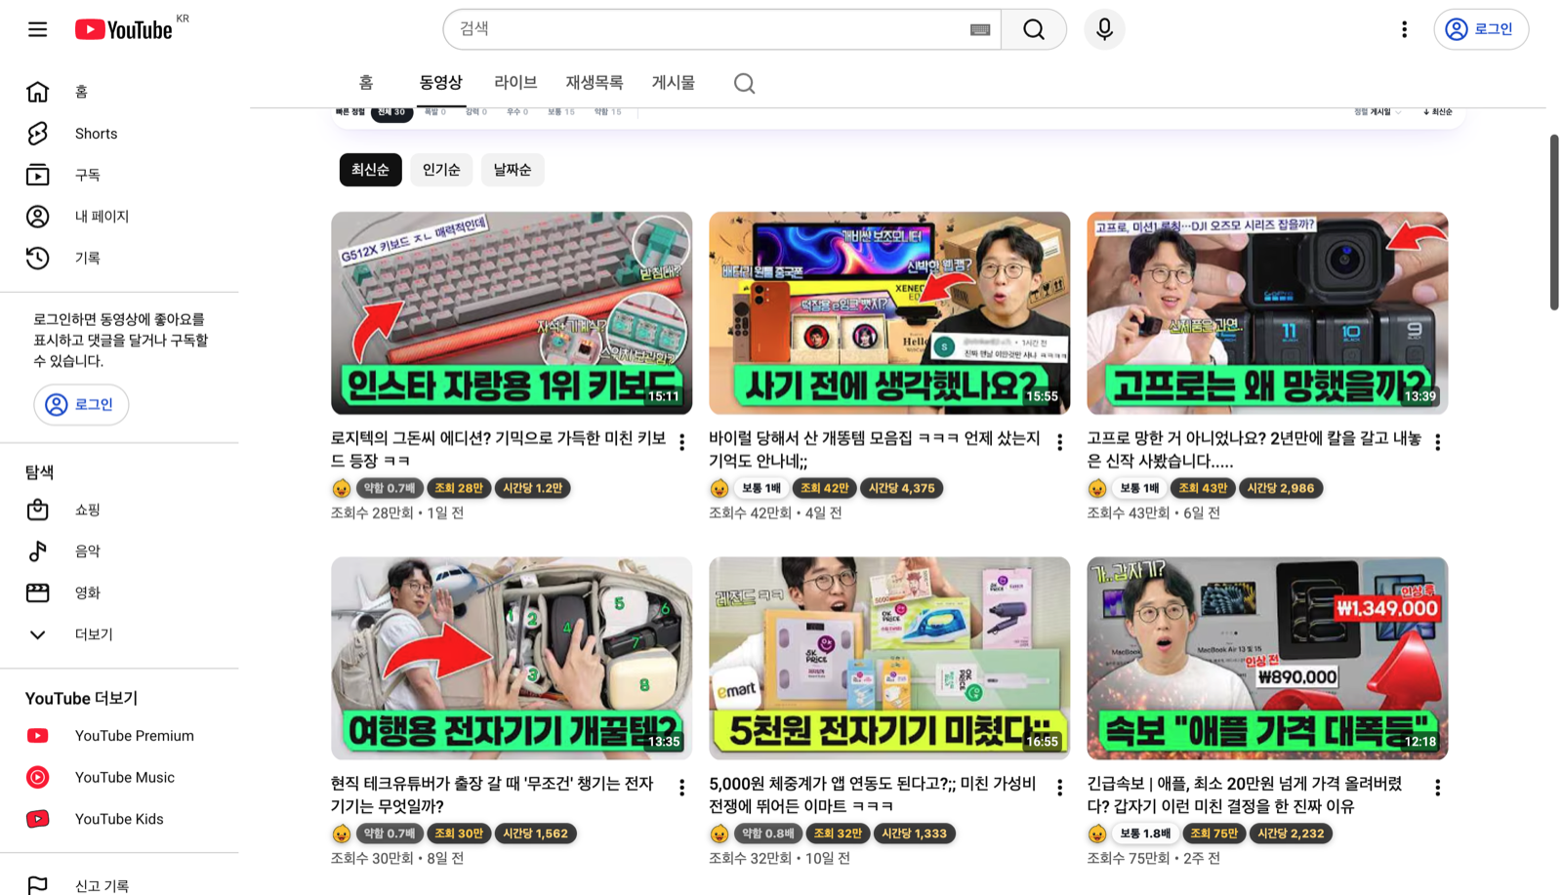Select the 보통 15 quick filter
The height and width of the screenshot is (895, 1562).
560,112
